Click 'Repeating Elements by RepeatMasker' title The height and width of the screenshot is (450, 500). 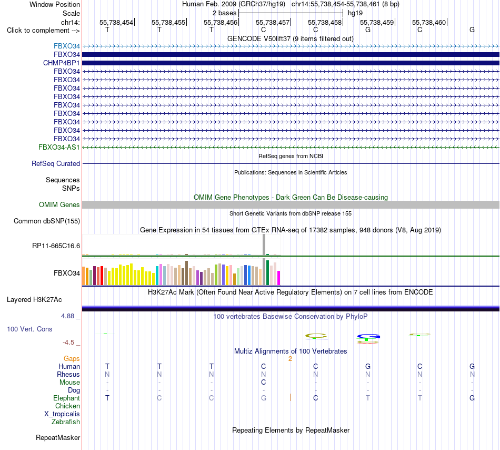click(x=291, y=430)
